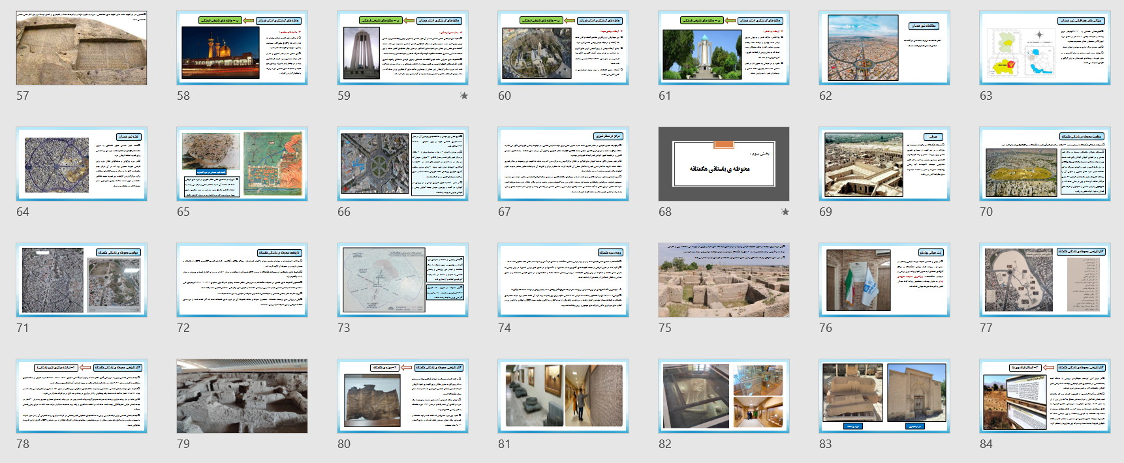This screenshot has width=1124, height=463.
Task: Select slide 79 with the full-size excavation photo
Action: (242, 396)
